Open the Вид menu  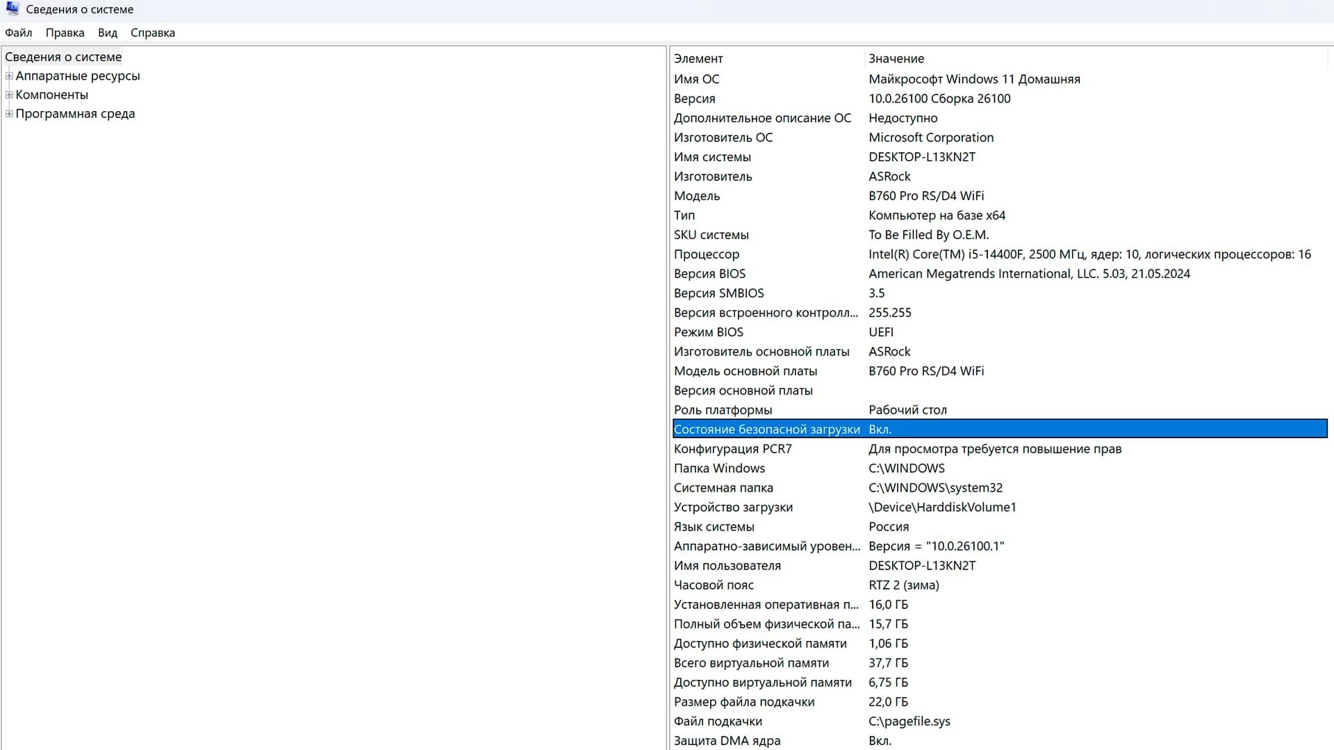coord(106,33)
